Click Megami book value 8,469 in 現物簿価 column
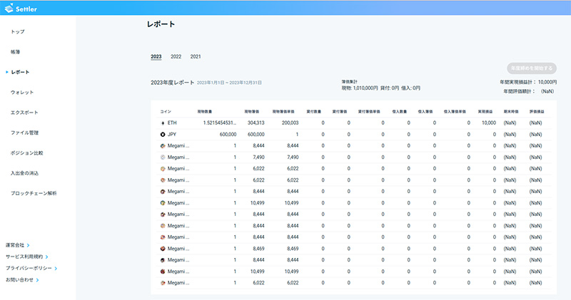Viewport: 571px width, 300px height. pyautogui.click(x=258, y=249)
